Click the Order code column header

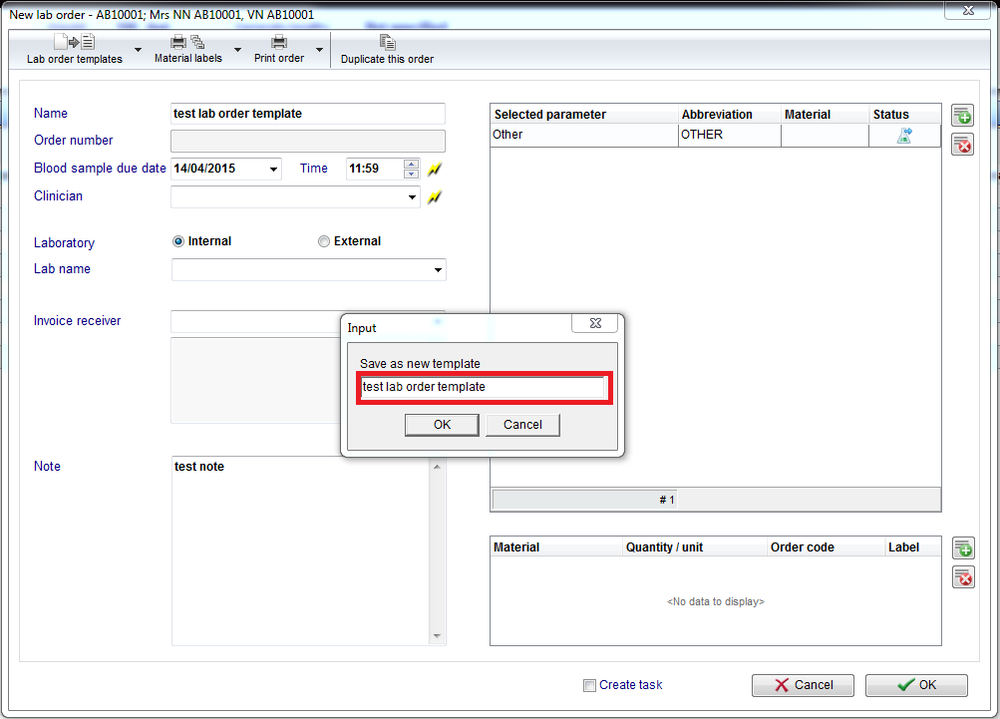click(826, 547)
